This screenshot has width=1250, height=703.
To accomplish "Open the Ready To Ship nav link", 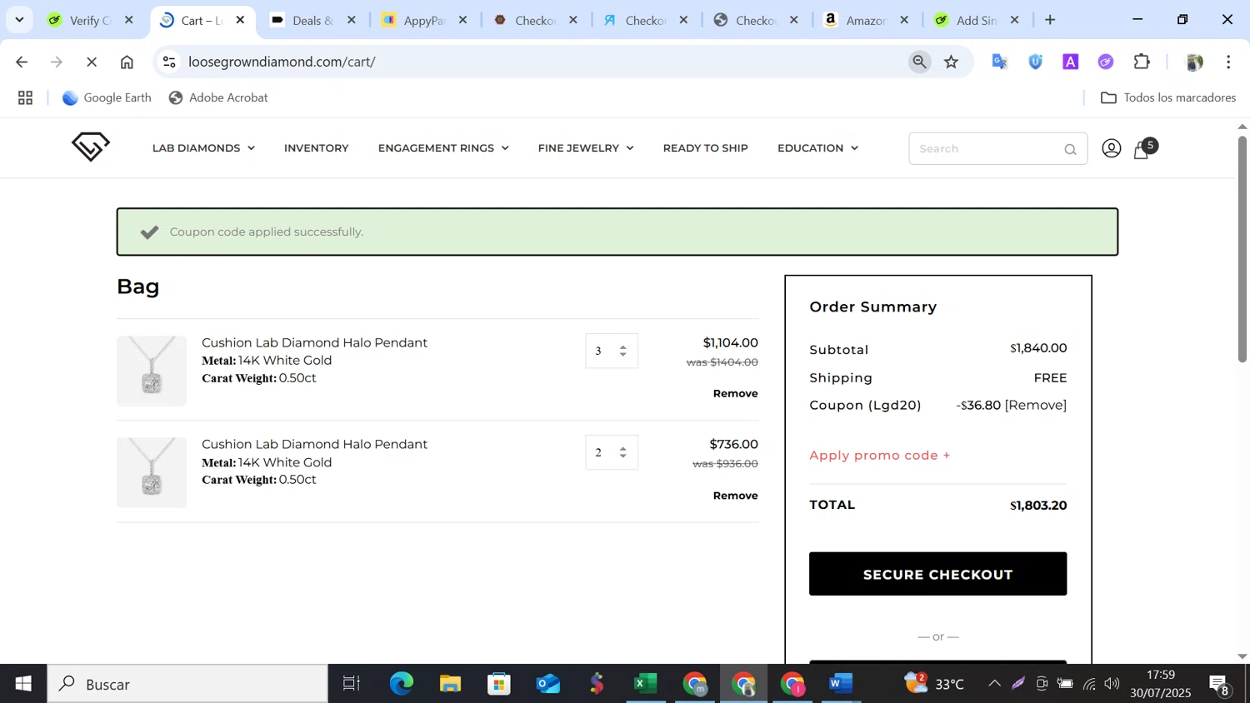I will tap(705, 148).
